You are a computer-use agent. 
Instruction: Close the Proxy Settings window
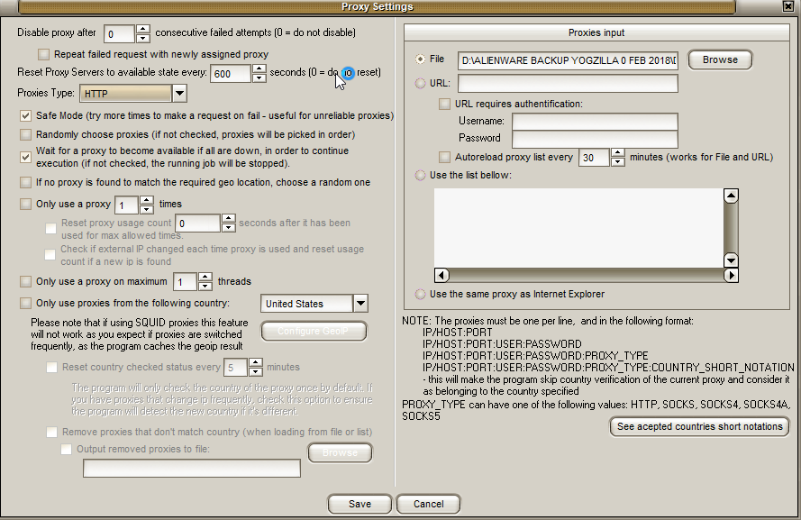coord(787,6)
